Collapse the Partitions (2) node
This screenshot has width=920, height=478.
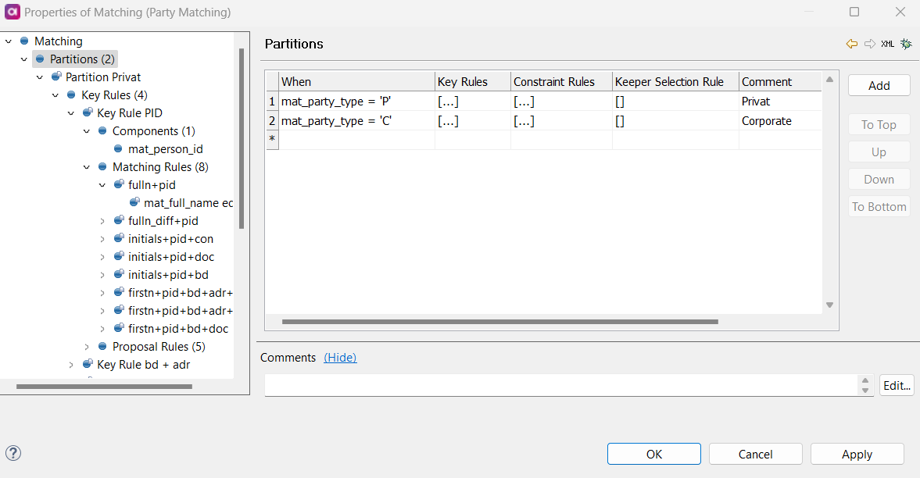pos(24,59)
